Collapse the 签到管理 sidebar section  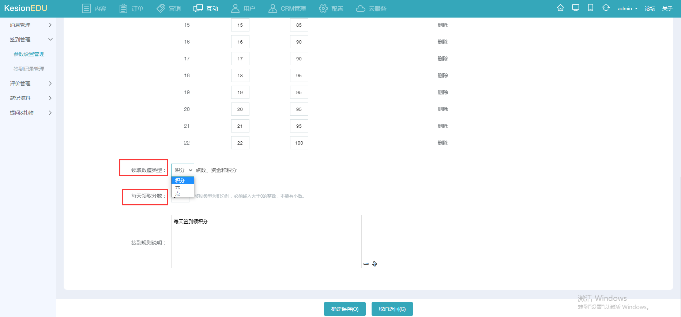click(31, 40)
